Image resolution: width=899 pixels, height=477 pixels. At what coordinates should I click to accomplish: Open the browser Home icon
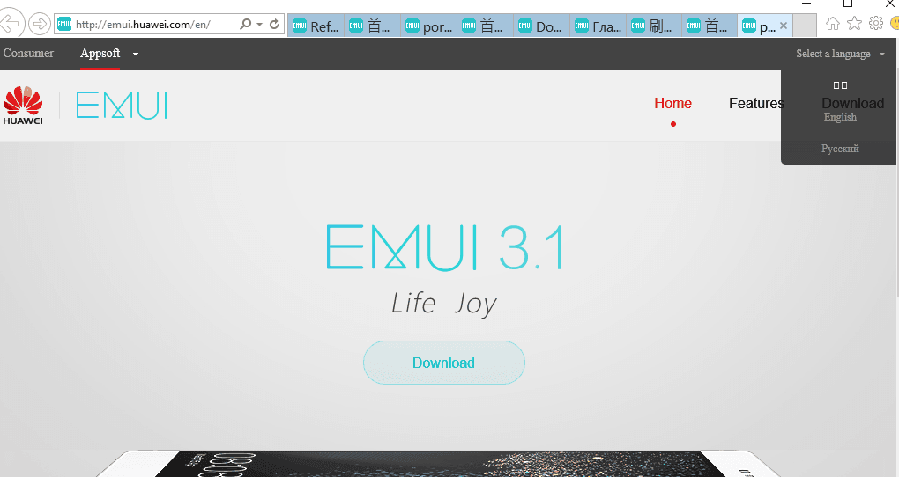pyautogui.click(x=833, y=24)
